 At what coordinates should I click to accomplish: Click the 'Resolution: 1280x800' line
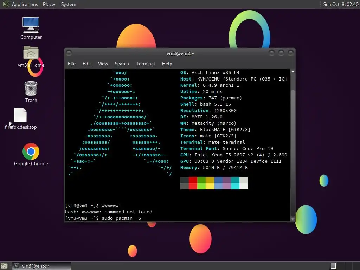(208, 110)
